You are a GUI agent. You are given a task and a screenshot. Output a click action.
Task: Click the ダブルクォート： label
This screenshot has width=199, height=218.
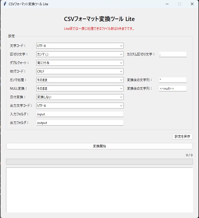pyautogui.click(x=19, y=63)
